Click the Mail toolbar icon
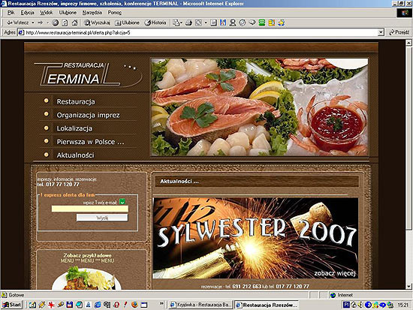This screenshot has width=413, height=310. point(176,23)
